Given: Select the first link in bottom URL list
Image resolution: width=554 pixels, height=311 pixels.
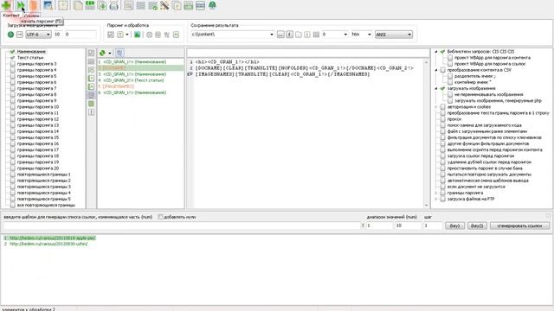Looking at the screenshot, I should [x=53, y=238].
